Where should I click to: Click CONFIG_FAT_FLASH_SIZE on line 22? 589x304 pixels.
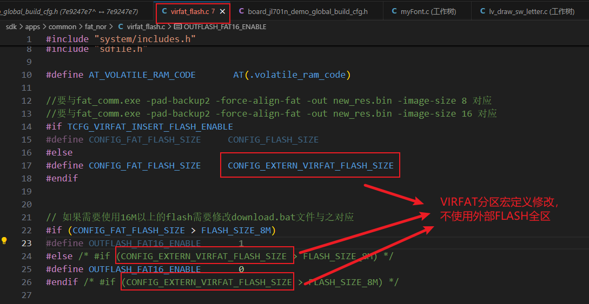(x=129, y=230)
